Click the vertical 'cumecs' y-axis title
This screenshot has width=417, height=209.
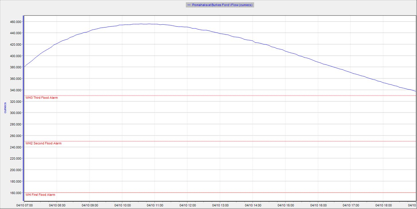(x=5, y=107)
